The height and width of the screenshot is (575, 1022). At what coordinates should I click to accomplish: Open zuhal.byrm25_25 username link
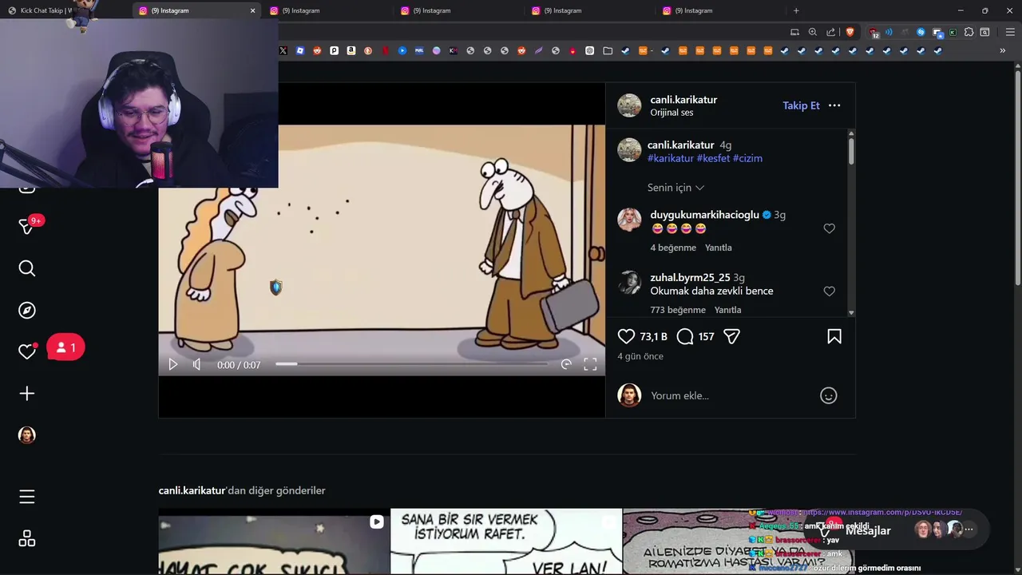(690, 277)
